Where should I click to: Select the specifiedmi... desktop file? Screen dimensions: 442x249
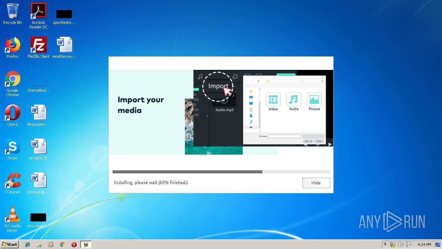tap(64, 17)
